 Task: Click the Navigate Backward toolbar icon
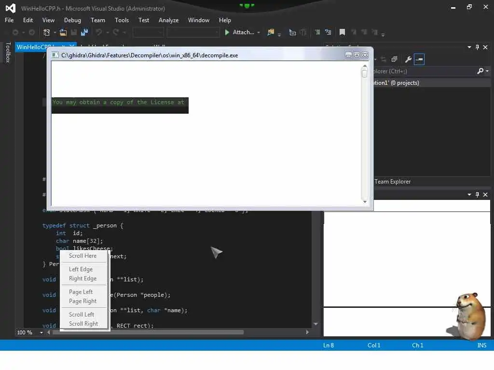(x=15, y=32)
